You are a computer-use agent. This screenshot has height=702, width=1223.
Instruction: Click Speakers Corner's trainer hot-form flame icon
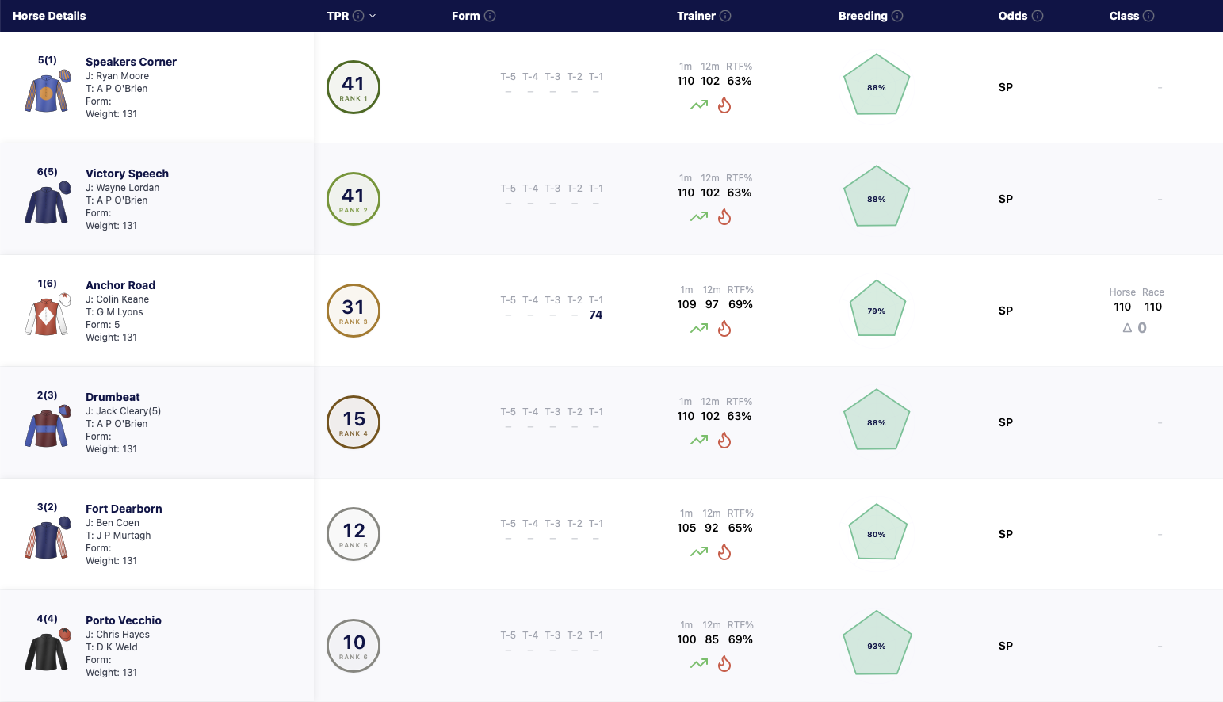point(724,105)
